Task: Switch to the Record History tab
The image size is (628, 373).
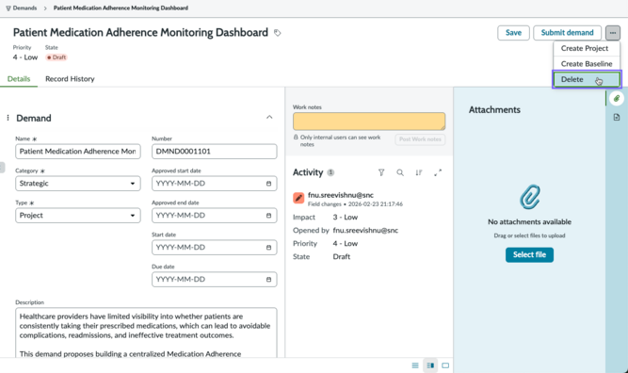Action: click(70, 78)
